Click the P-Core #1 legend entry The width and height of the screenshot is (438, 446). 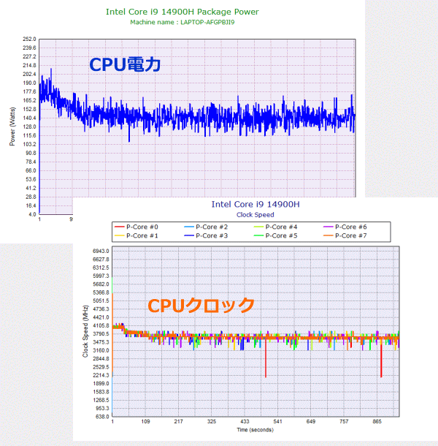coord(136,236)
